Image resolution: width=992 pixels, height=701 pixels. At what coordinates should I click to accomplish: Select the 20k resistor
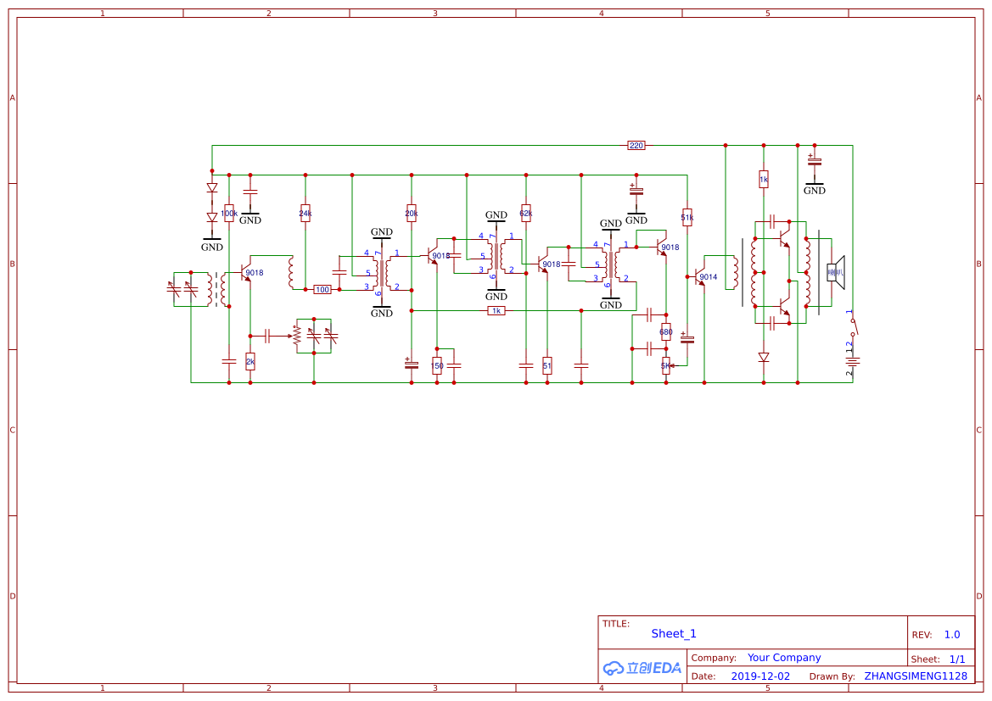tap(412, 213)
